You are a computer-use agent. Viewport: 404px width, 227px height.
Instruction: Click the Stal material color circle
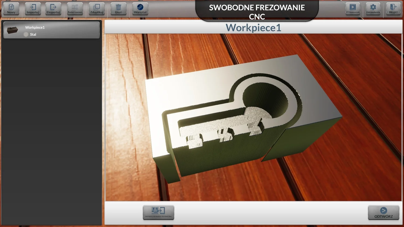(x=26, y=34)
